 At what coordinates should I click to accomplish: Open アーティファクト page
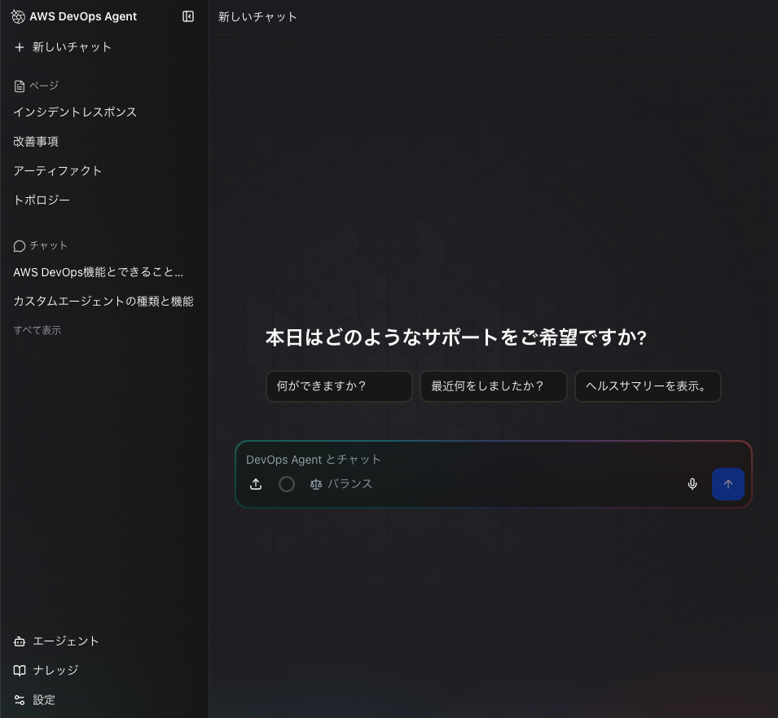click(58, 170)
